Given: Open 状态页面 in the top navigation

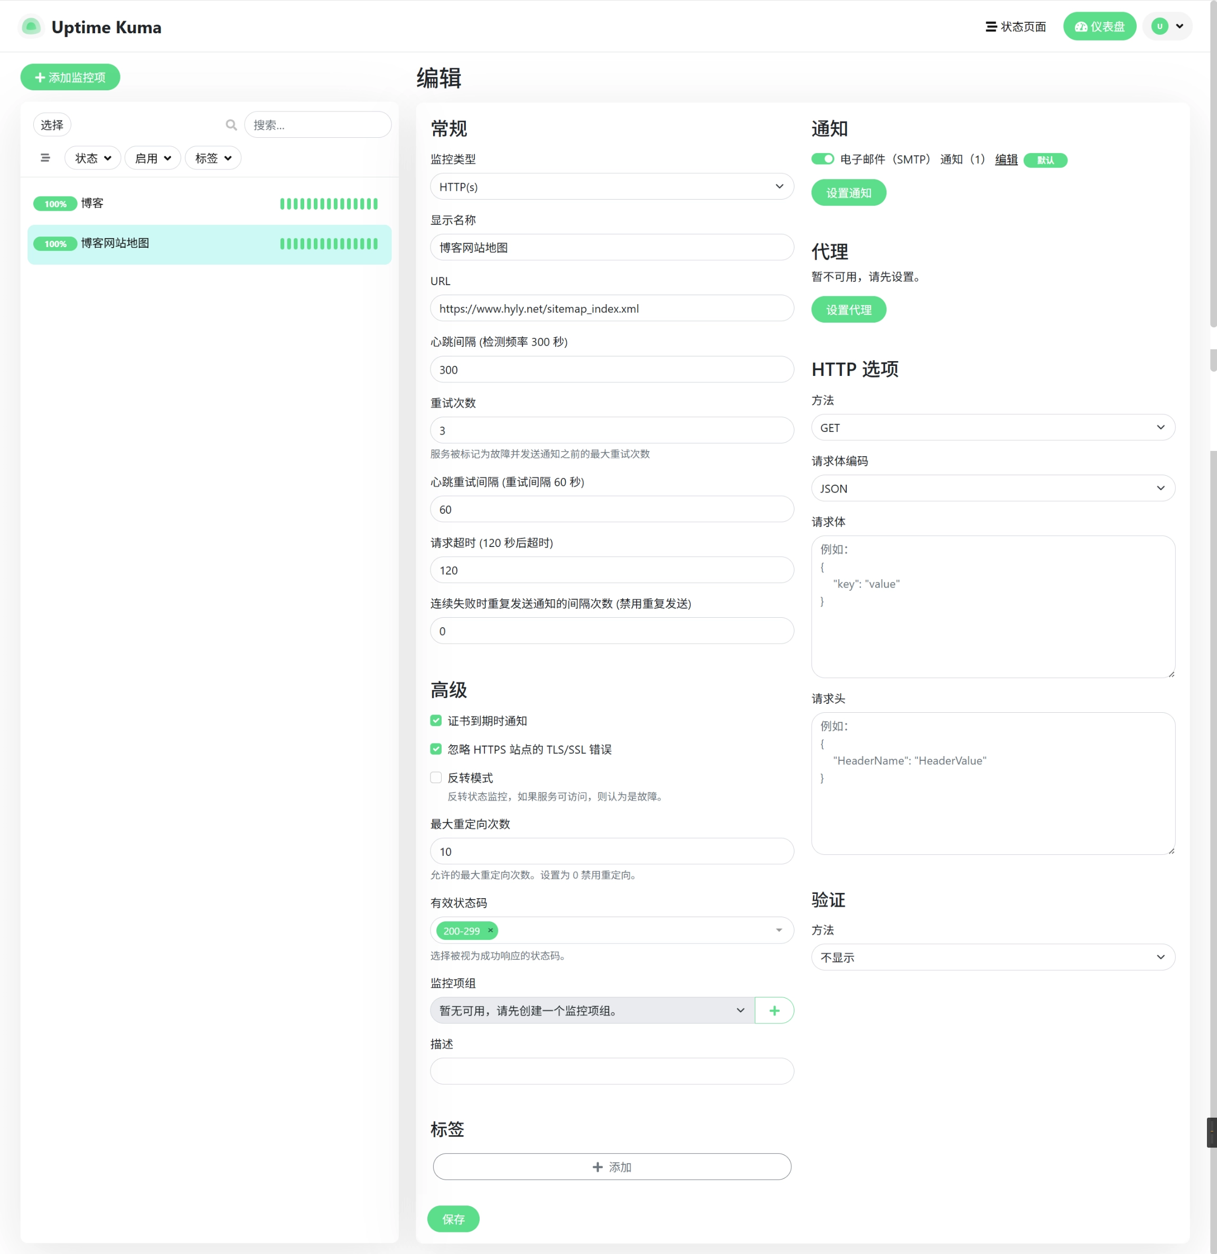Looking at the screenshot, I should [1015, 27].
